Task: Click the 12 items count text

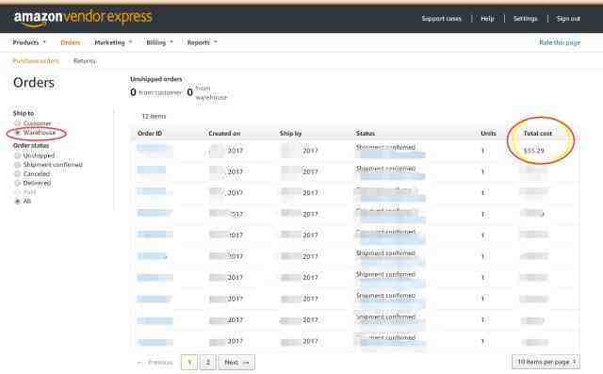Action: [154, 116]
